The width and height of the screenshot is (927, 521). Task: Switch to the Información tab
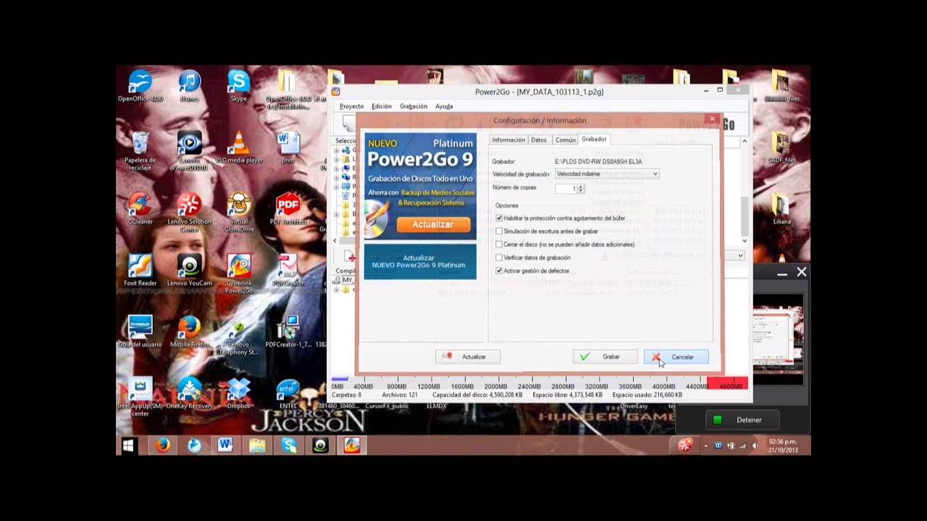pos(508,140)
